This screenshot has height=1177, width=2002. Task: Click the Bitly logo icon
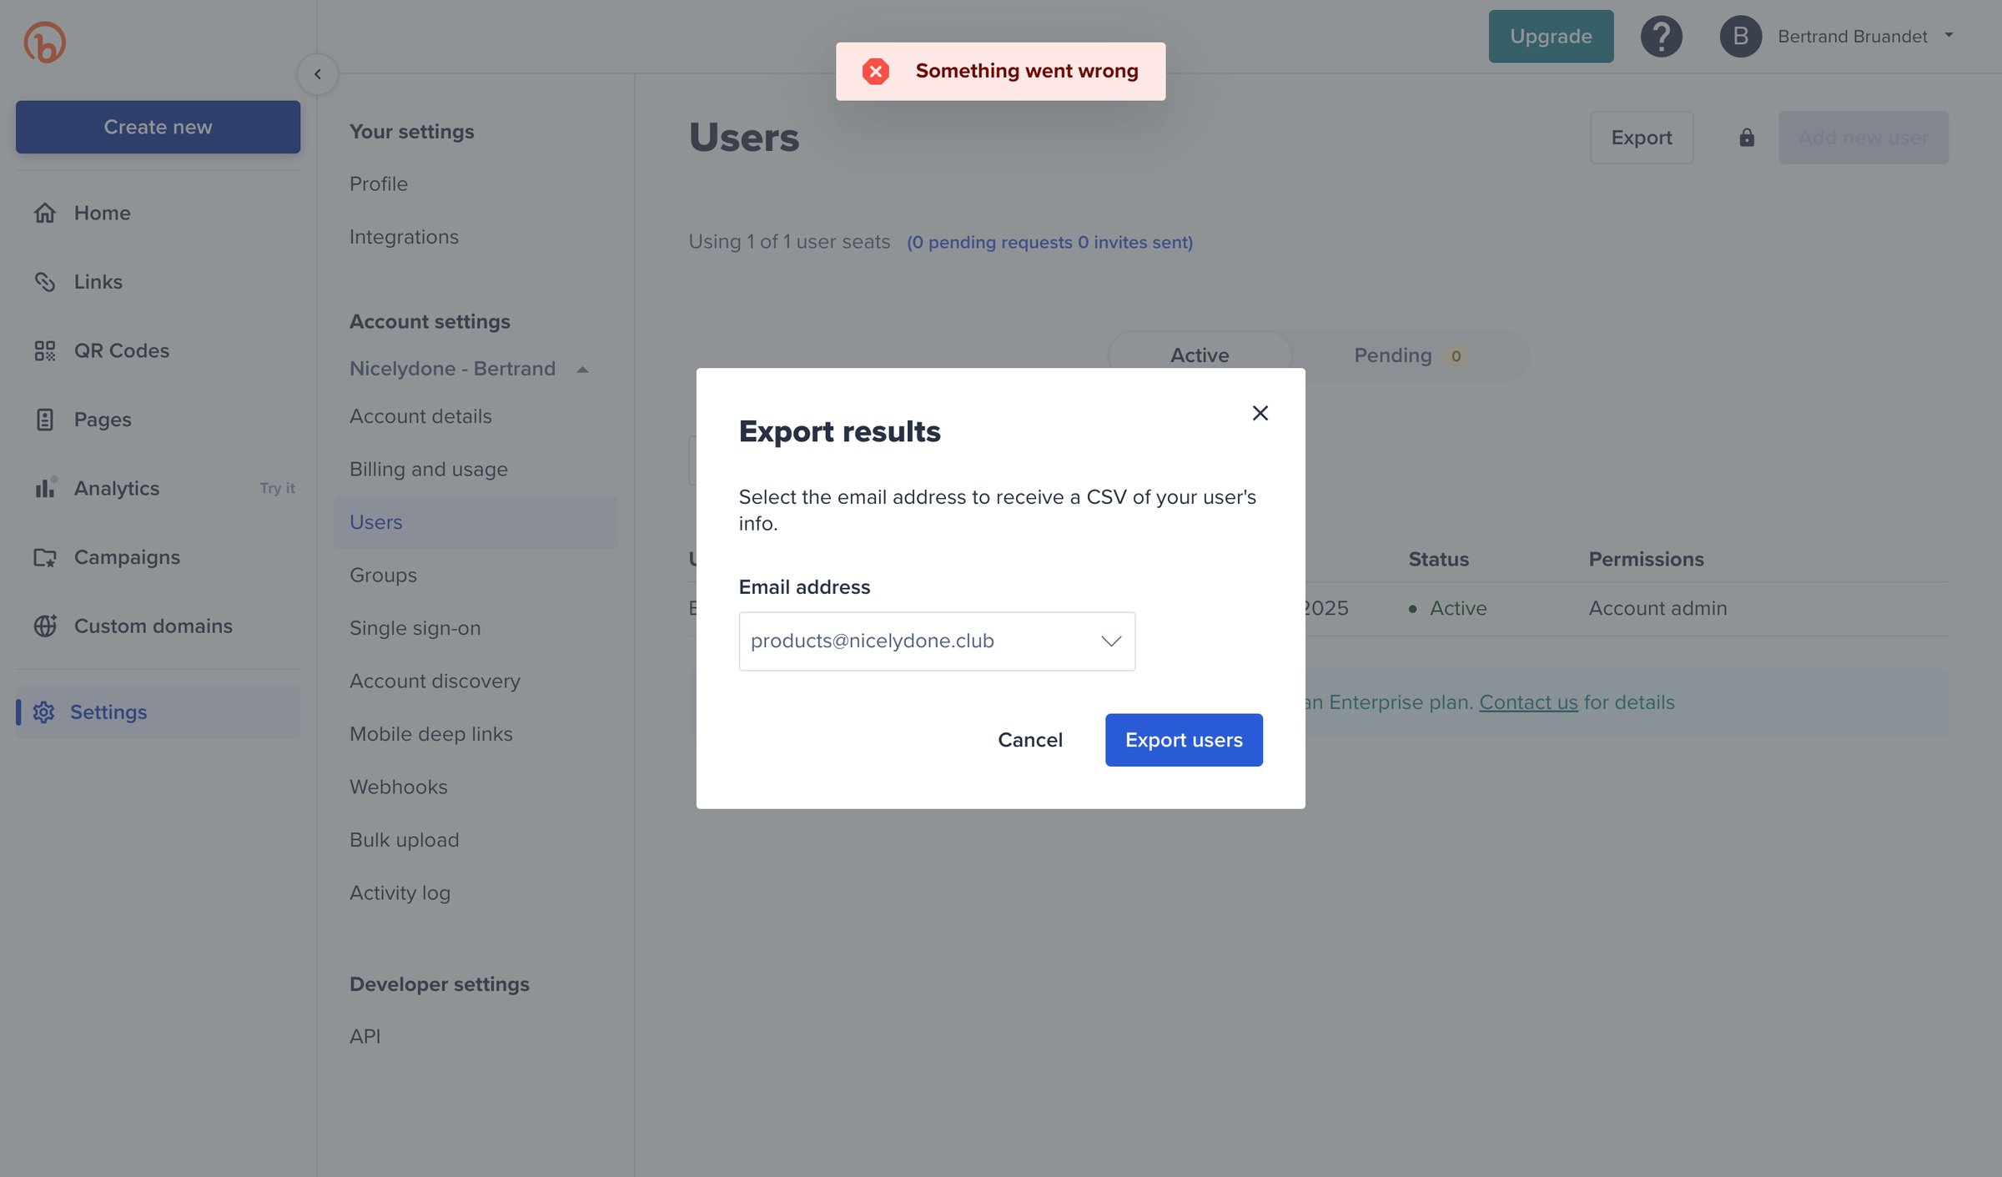tap(44, 42)
